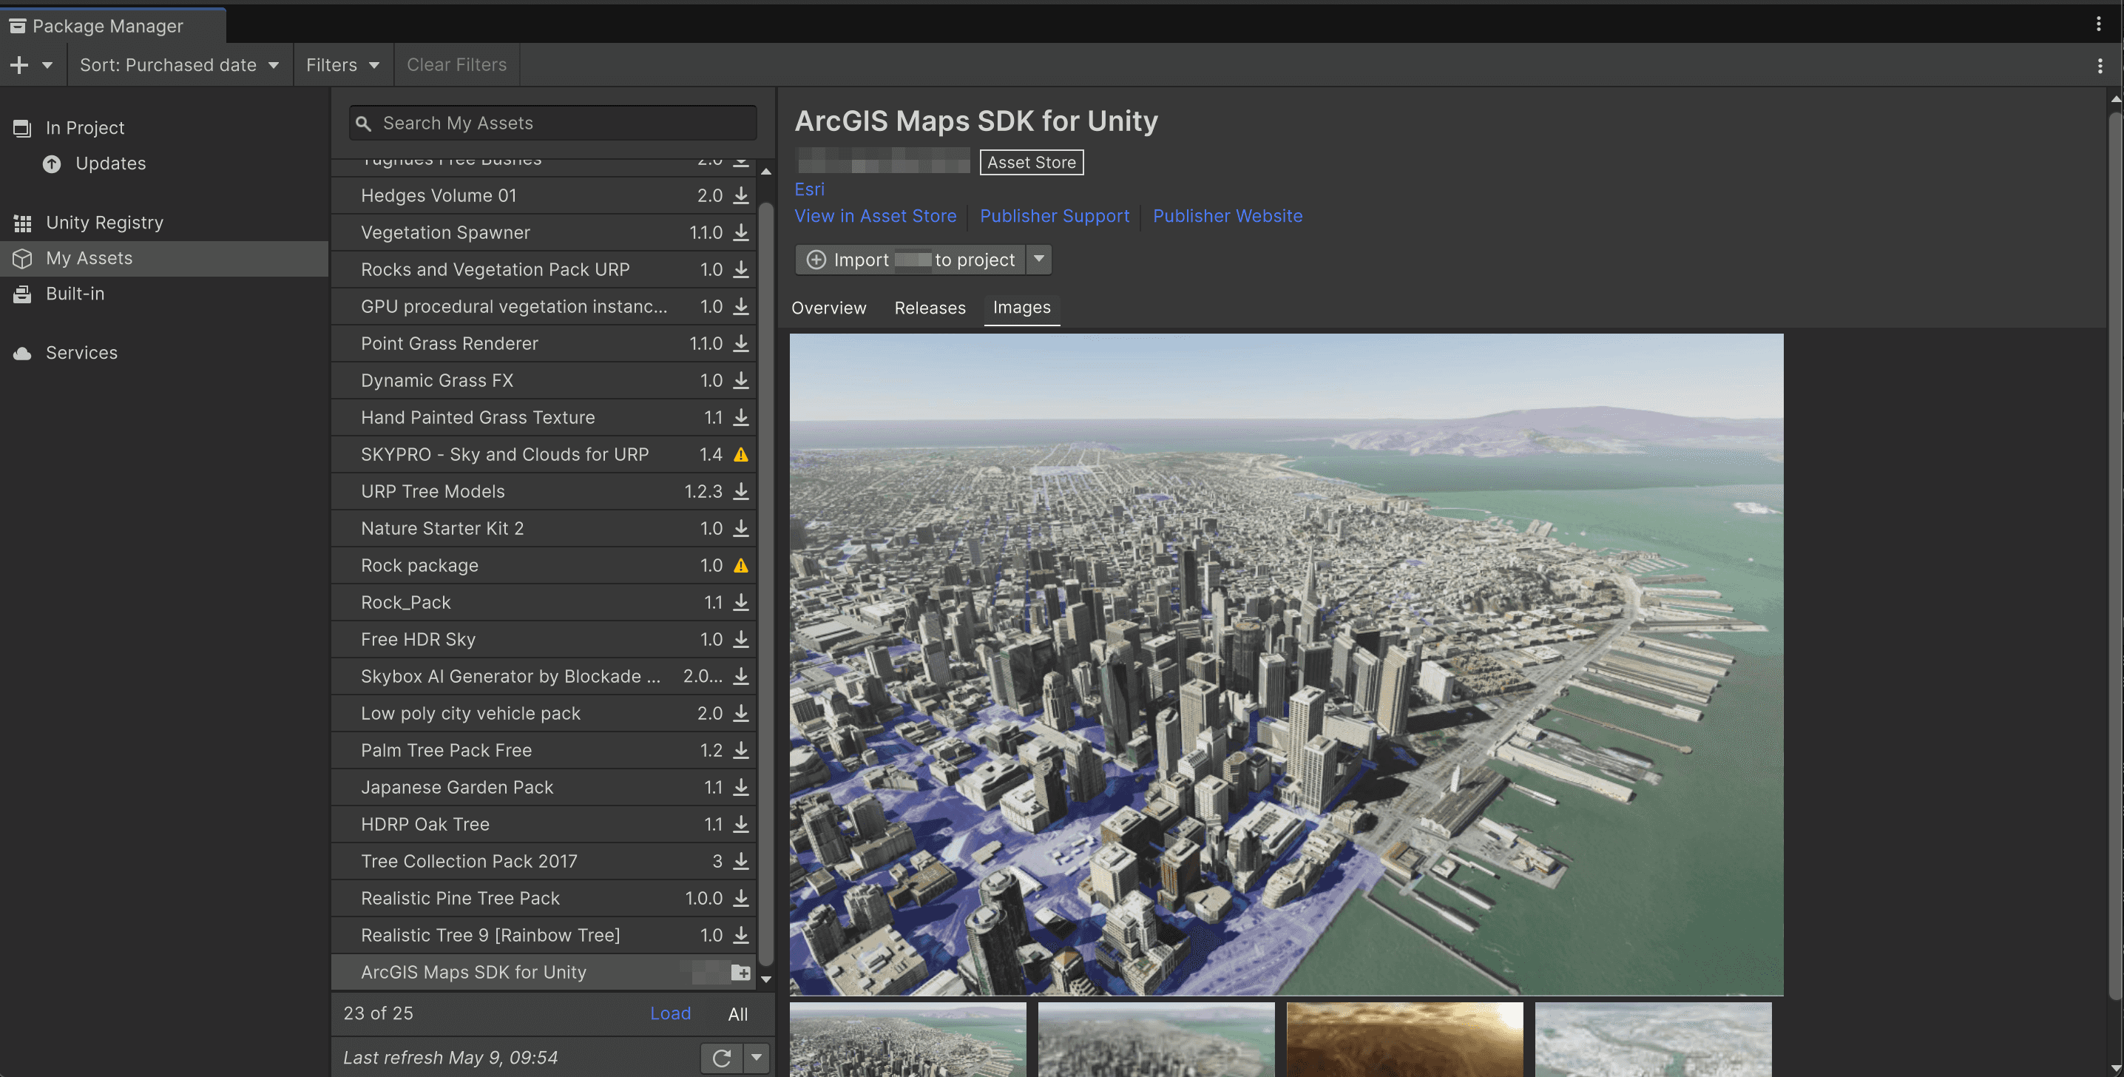Click the plus icon to add a package
The width and height of the screenshot is (2124, 1077).
[x=18, y=64]
